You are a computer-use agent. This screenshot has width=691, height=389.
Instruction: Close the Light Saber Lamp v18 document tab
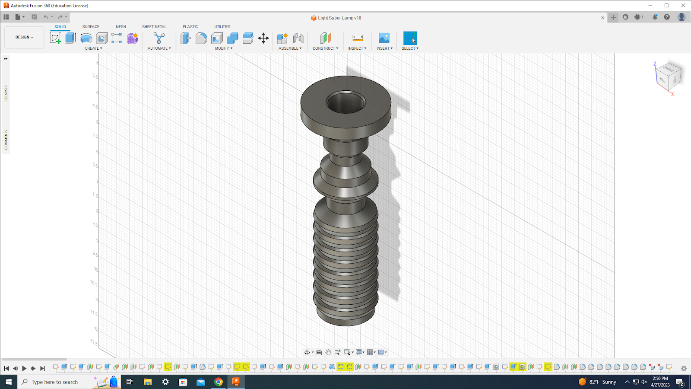[x=603, y=18]
